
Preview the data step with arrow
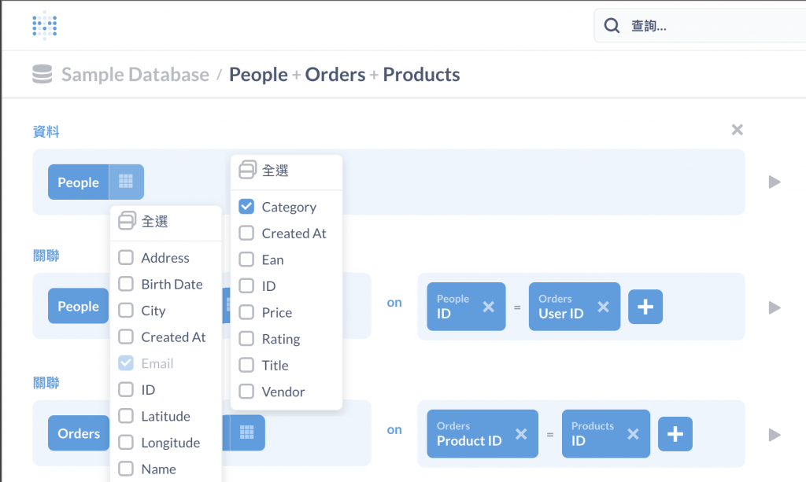(775, 182)
